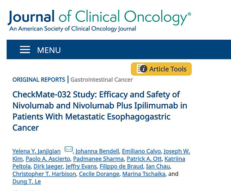Open author Johanna Bendell's link

click(x=97, y=151)
